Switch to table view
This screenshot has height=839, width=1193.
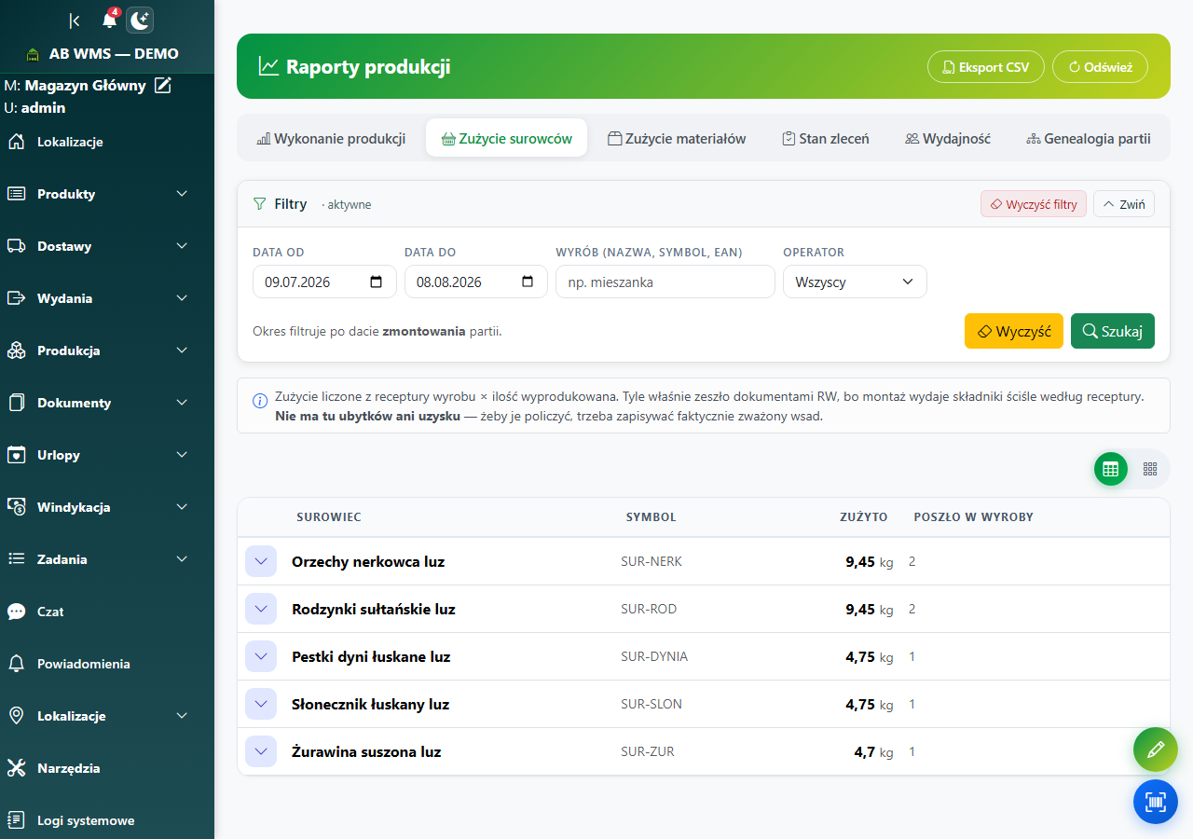point(1111,469)
